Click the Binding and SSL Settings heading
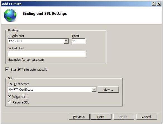The width and height of the screenshot is (163, 124). [45, 14]
